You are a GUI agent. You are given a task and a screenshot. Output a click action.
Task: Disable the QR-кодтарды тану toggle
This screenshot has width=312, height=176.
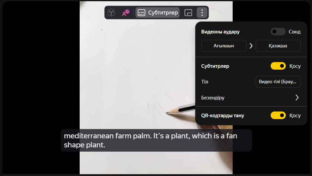278,115
